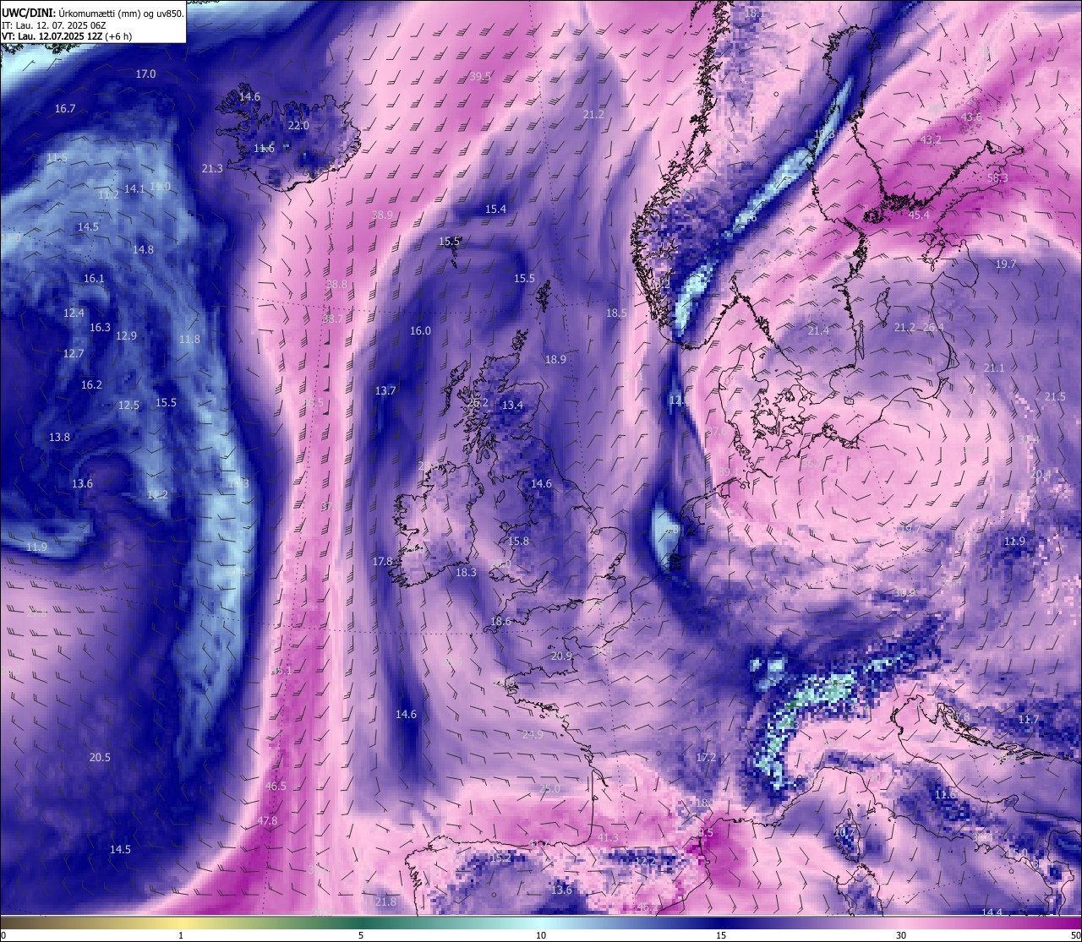Click the VT: Lau. 12.07.2025 12Z line
This screenshot has height=942, width=1082.
(x=68, y=36)
